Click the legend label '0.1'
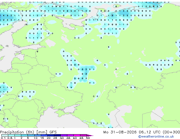 [3, 138]
